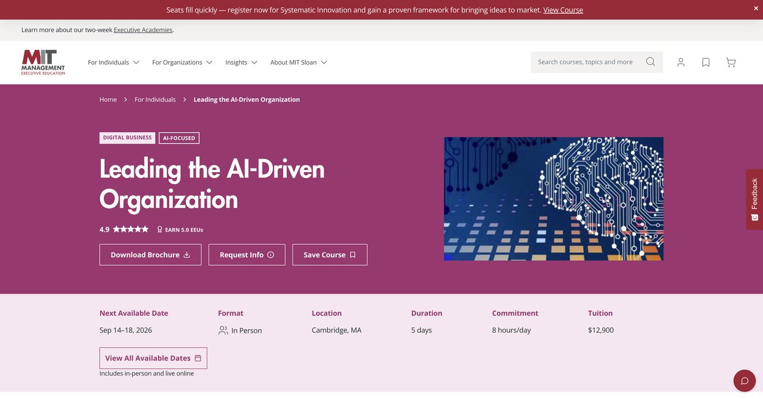Click the $12,900 tuition value

pyautogui.click(x=600, y=330)
